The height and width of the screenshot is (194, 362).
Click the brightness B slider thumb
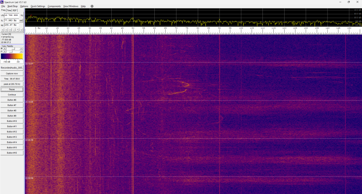14,48
